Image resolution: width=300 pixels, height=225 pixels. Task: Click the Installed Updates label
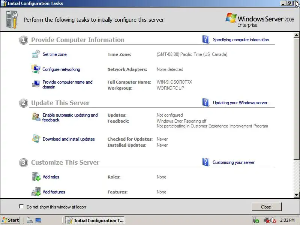coord(127,145)
